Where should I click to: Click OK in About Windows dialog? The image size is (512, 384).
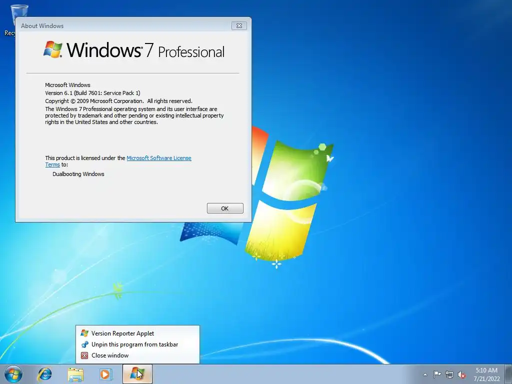225,208
